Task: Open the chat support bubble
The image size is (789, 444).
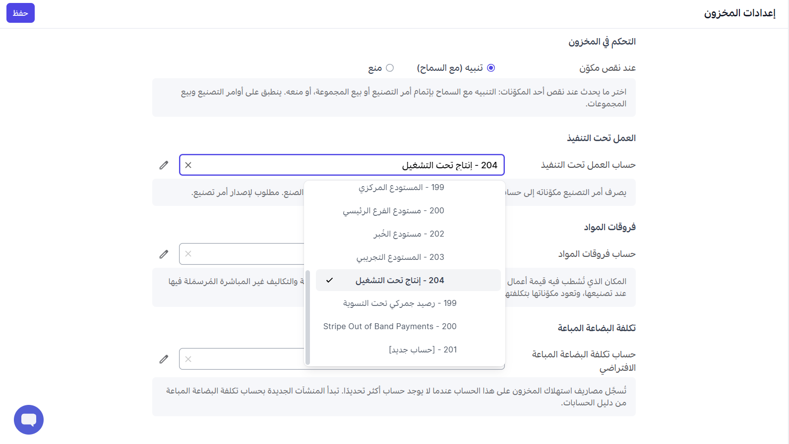Action: (x=29, y=420)
